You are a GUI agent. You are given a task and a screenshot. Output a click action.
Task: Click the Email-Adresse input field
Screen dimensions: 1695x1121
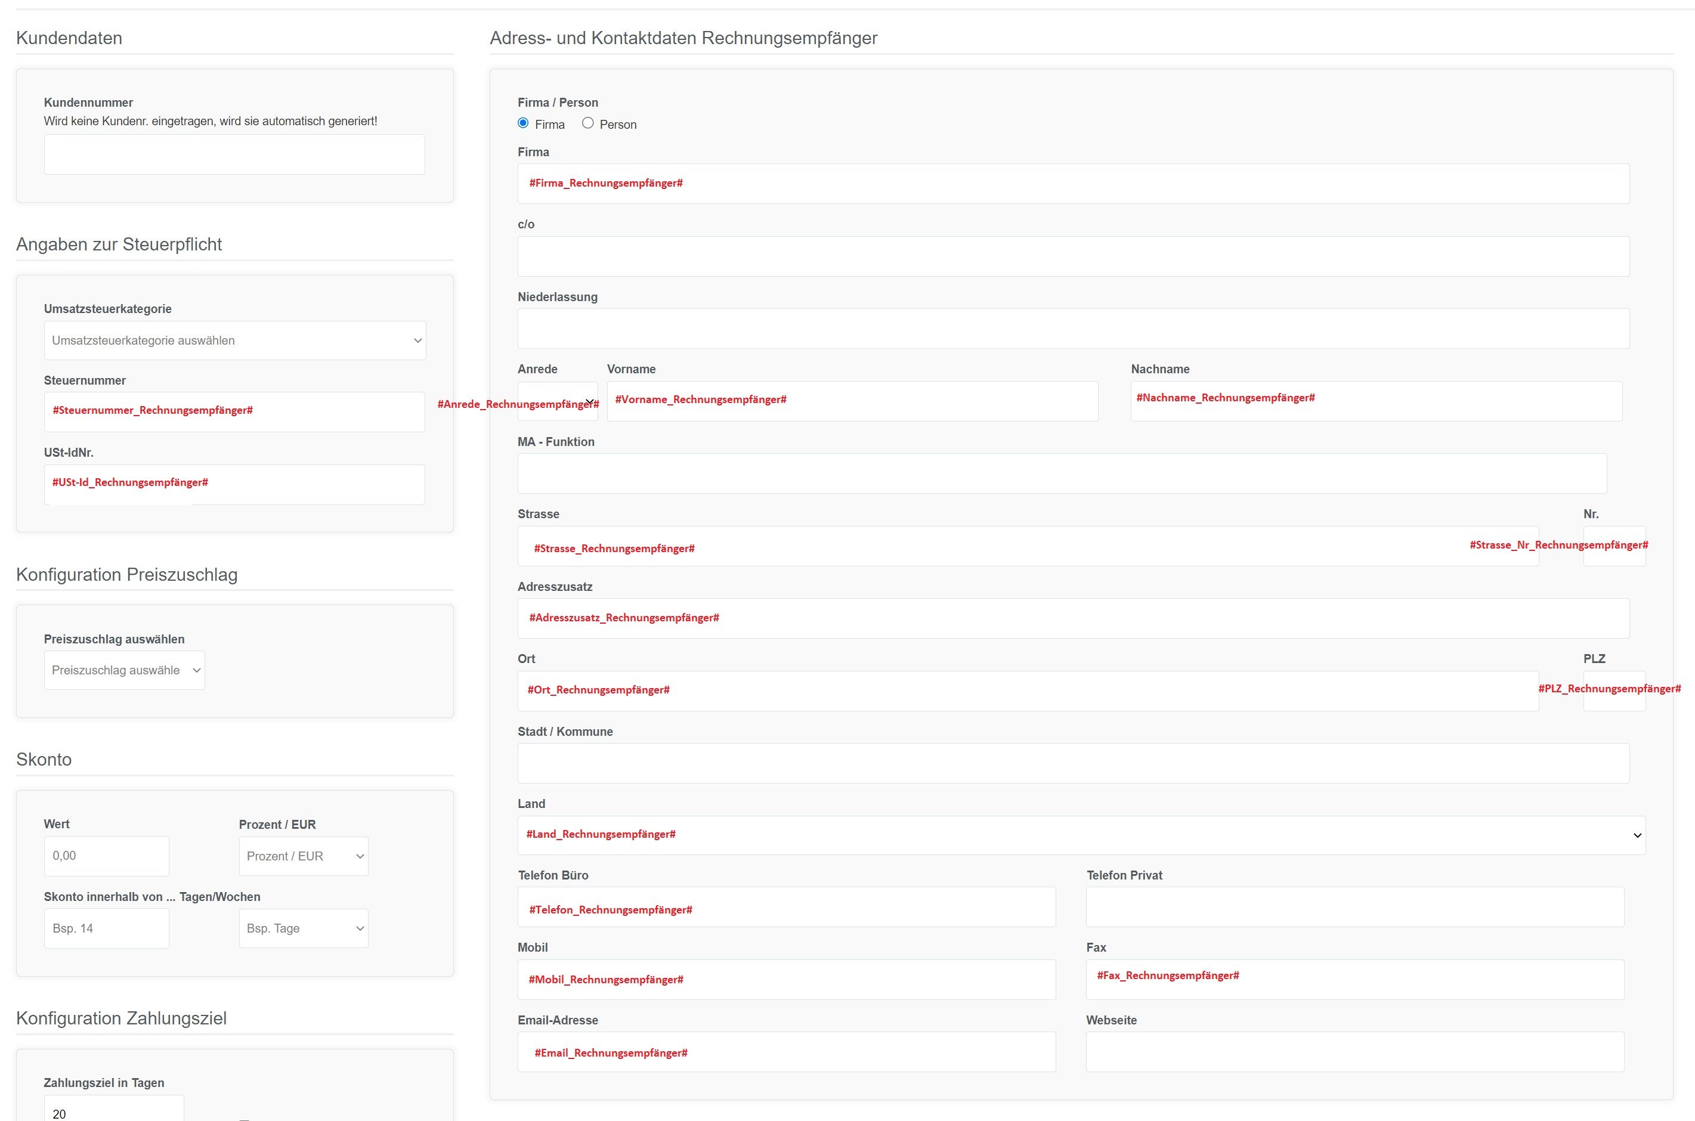787,1052
